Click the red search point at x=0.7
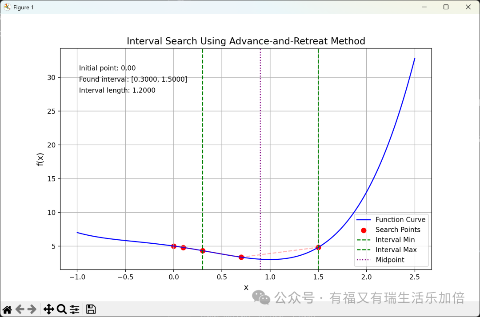The image size is (480, 317). click(241, 257)
